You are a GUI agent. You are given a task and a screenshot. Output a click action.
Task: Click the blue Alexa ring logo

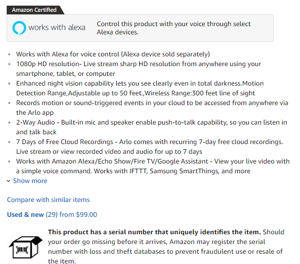(x=19, y=28)
